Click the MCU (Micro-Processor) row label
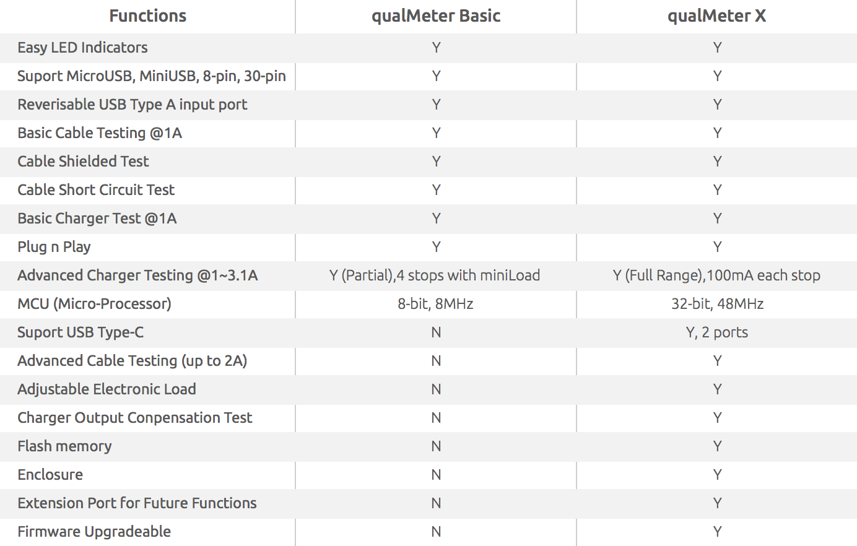Image resolution: width=857 pixels, height=546 pixels. click(x=94, y=304)
